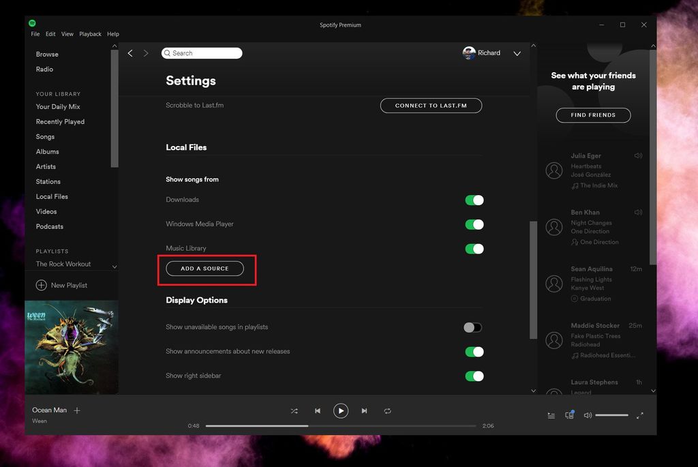Adjust the volume slider
This screenshot has width=698, height=467.
[611, 415]
